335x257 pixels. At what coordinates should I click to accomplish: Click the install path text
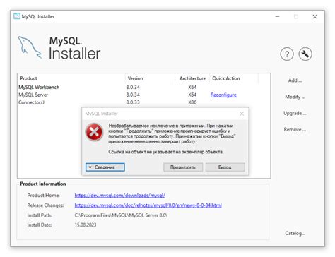[x=121, y=215]
